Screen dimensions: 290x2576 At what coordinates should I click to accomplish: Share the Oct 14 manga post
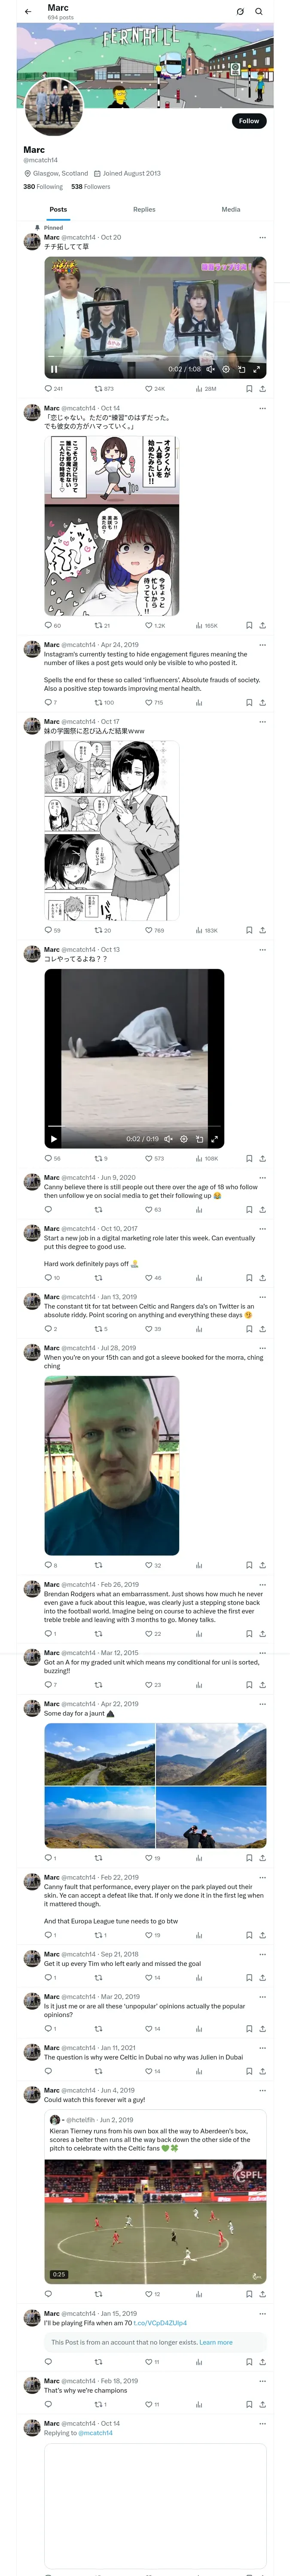point(262,626)
